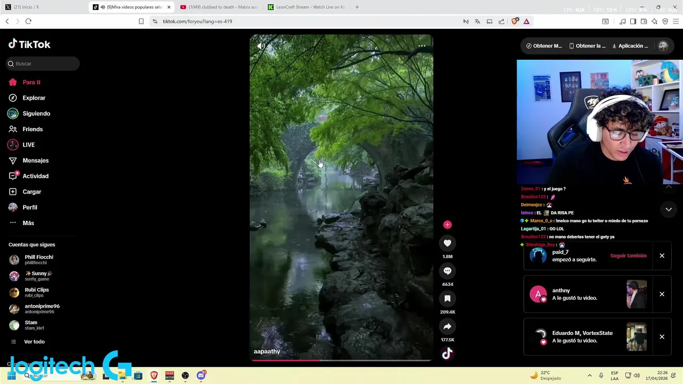This screenshot has height=384, width=683.
Task: Open the translate page icon
Action: coord(477,21)
